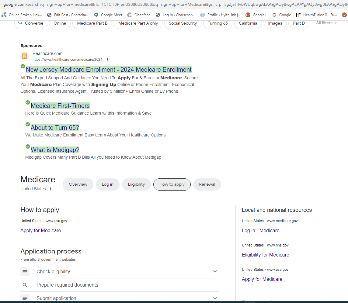Open the All filters dropdown
This screenshot has height=303, width=348.
point(326,23)
